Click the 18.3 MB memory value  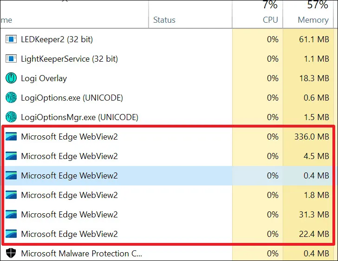(313, 78)
